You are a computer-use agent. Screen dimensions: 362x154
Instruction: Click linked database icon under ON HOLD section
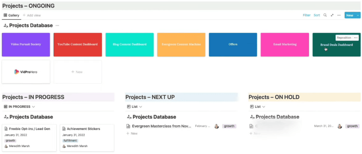click(x=252, y=117)
